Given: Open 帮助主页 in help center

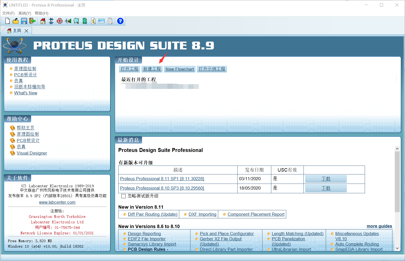Looking at the screenshot, I should pyautogui.click(x=26, y=128).
